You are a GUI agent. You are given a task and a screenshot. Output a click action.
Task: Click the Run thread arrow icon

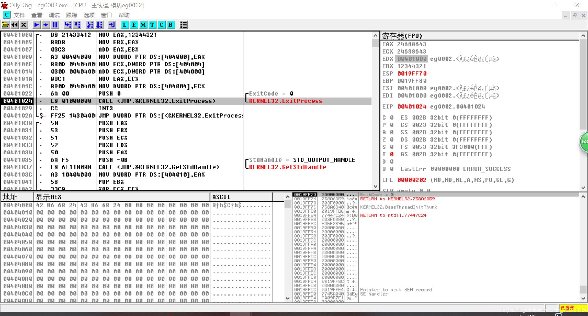46,25
